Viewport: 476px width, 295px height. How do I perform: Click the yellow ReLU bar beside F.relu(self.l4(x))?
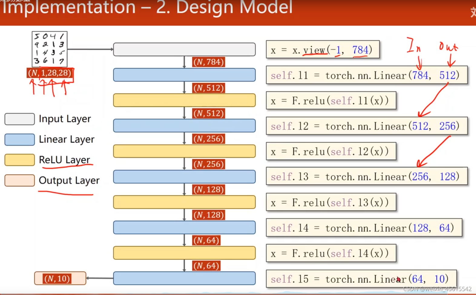click(x=184, y=253)
